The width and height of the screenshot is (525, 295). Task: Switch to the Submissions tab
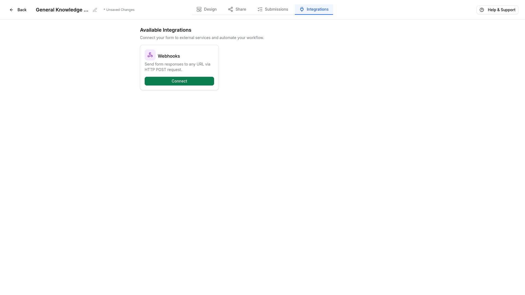click(273, 9)
